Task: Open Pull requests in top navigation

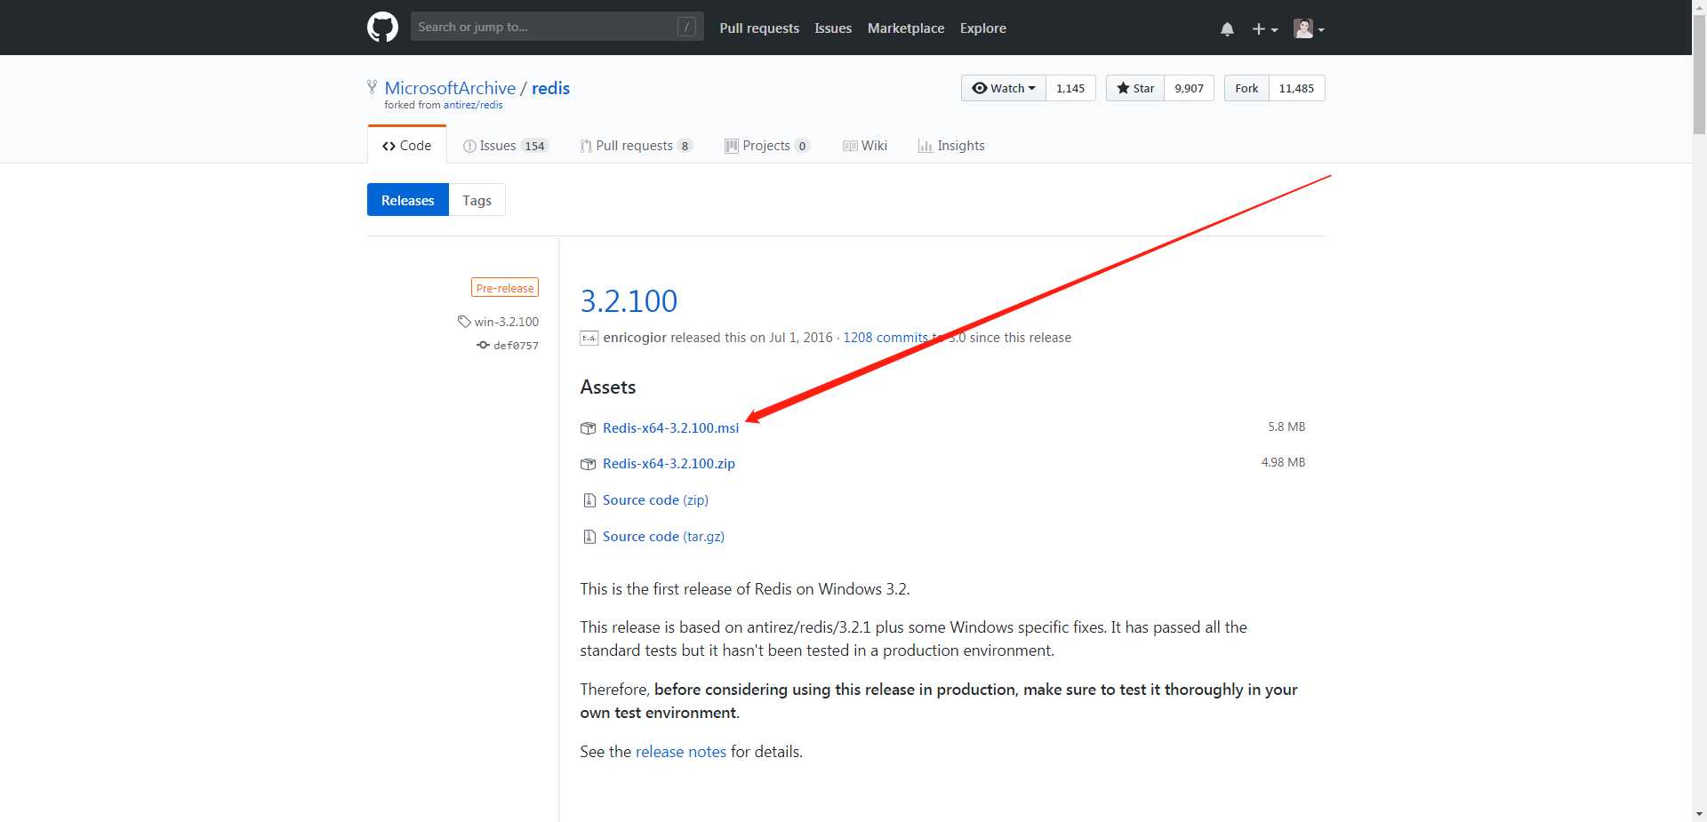Action: click(x=759, y=28)
